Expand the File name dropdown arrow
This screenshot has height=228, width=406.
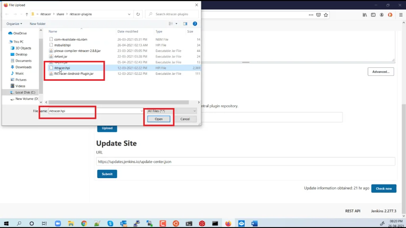[x=142, y=111]
